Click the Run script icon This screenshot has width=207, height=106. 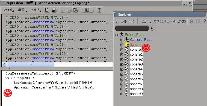point(87,10)
